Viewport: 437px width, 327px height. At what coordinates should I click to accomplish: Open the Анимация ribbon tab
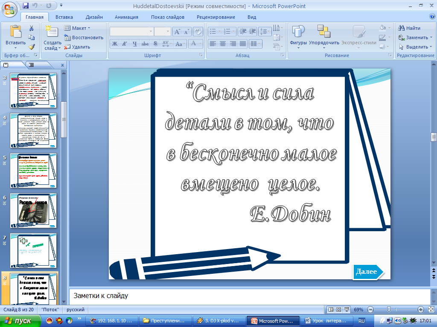pos(126,17)
